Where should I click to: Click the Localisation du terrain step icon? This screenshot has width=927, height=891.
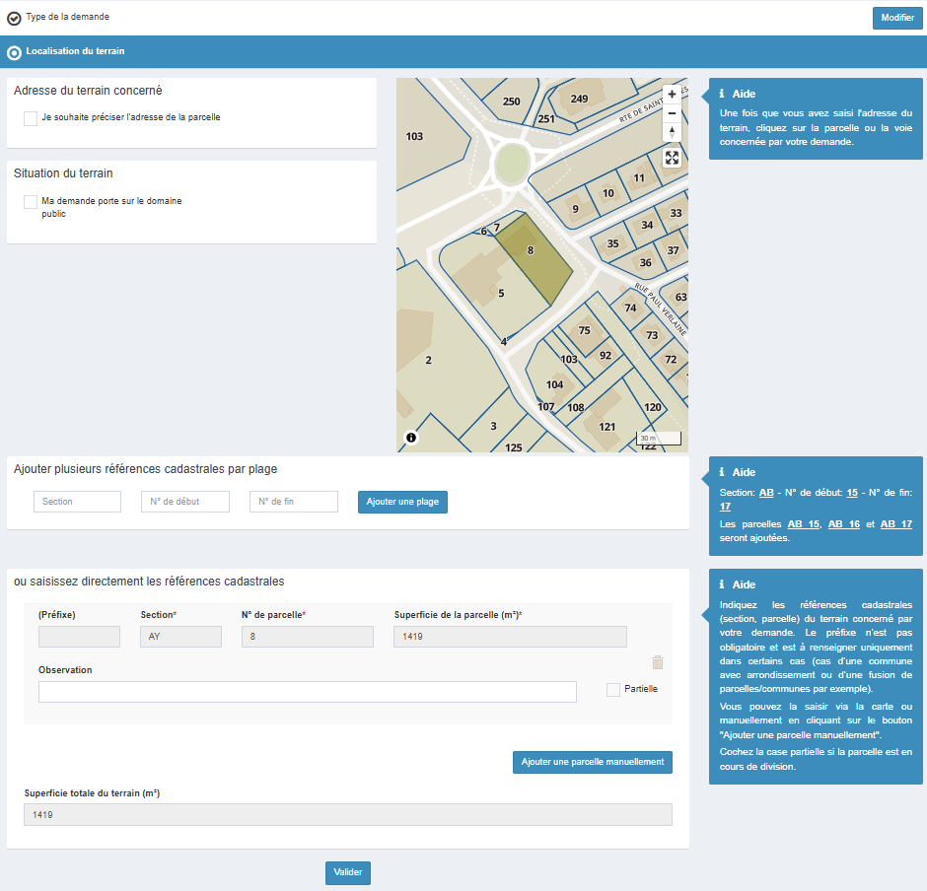pos(14,52)
